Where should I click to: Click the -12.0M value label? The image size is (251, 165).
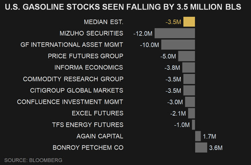(x=143, y=34)
